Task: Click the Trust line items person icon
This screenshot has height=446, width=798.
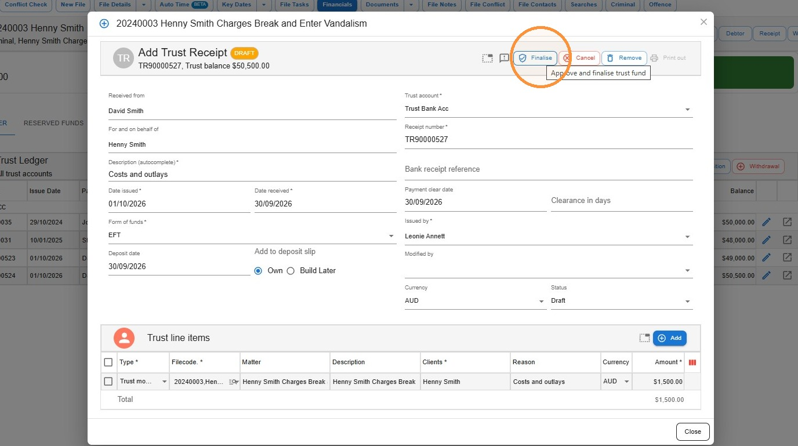Action: [x=124, y=338]
